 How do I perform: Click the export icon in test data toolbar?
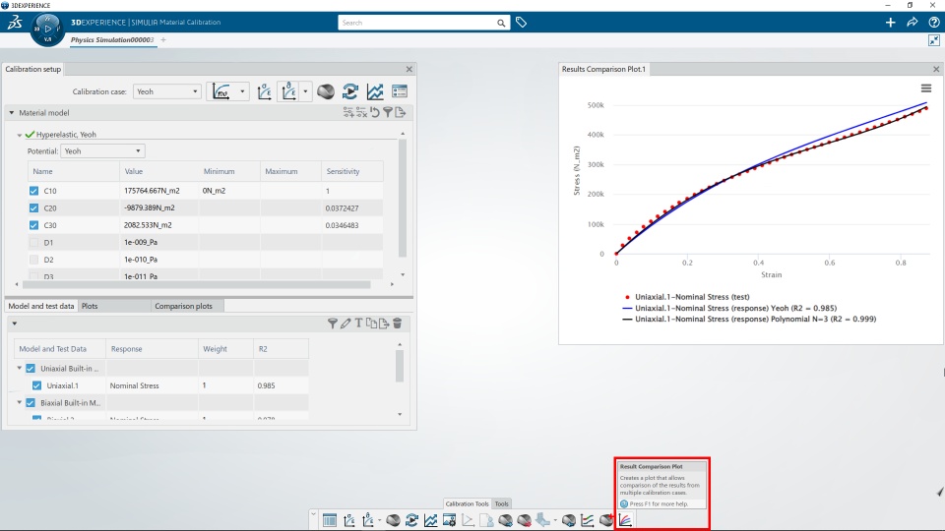click(384, 324)
